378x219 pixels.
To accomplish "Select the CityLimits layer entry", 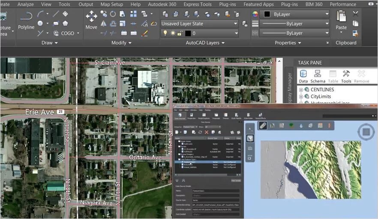I will point(321,96).
